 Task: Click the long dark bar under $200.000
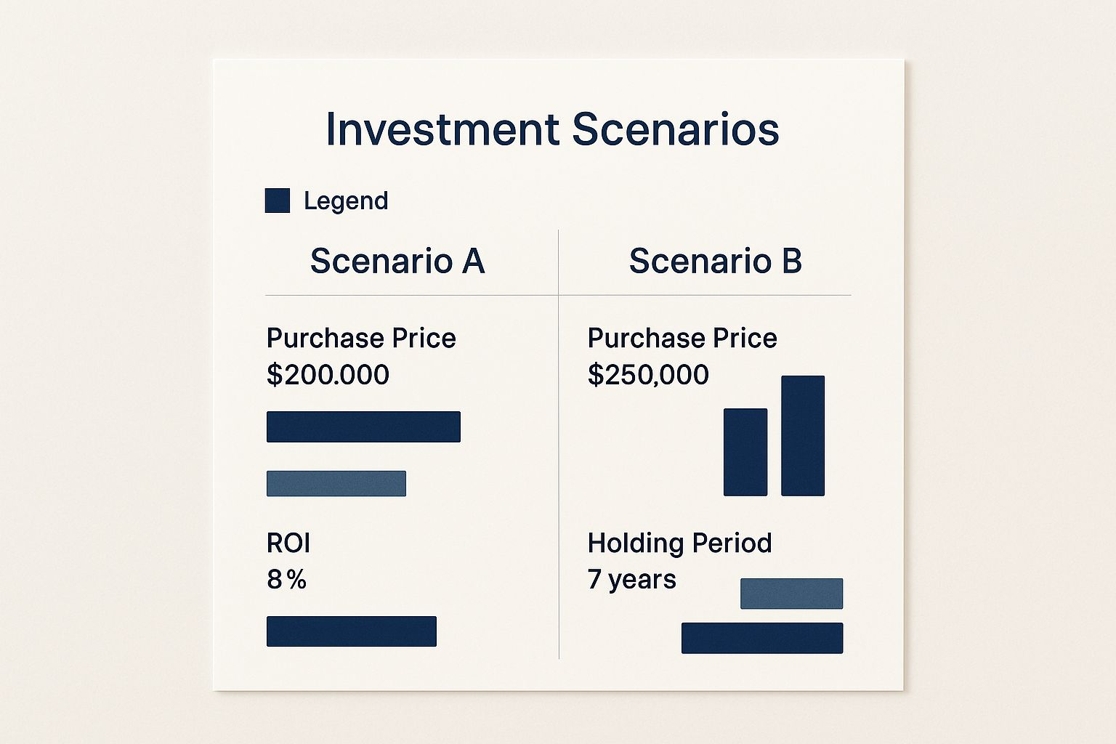(363, 426)
